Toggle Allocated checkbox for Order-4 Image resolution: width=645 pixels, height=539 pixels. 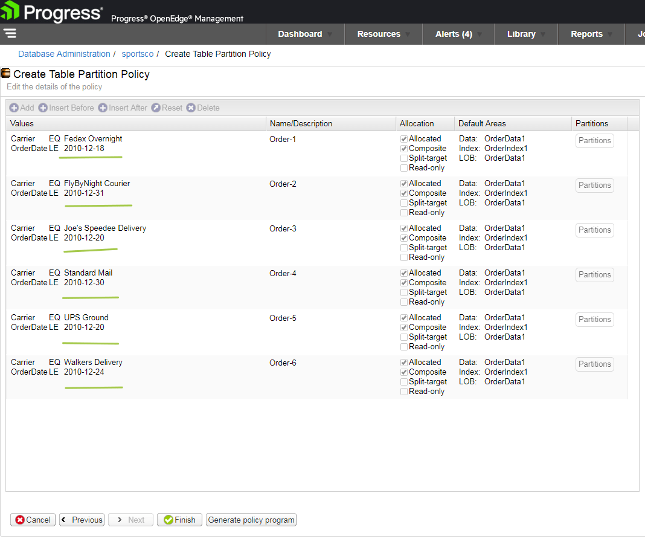click(x=404, y=273)
